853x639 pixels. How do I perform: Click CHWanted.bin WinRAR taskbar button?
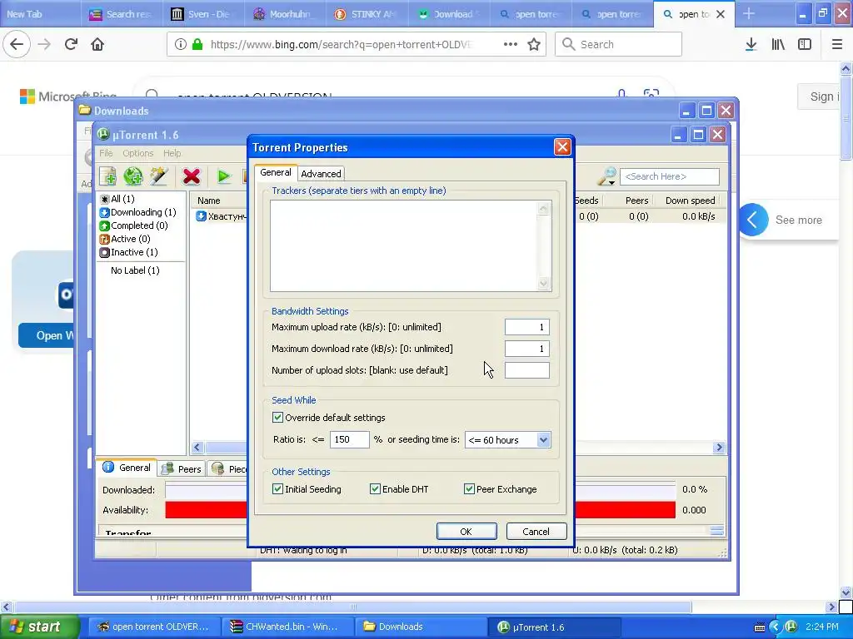(287, 627)
